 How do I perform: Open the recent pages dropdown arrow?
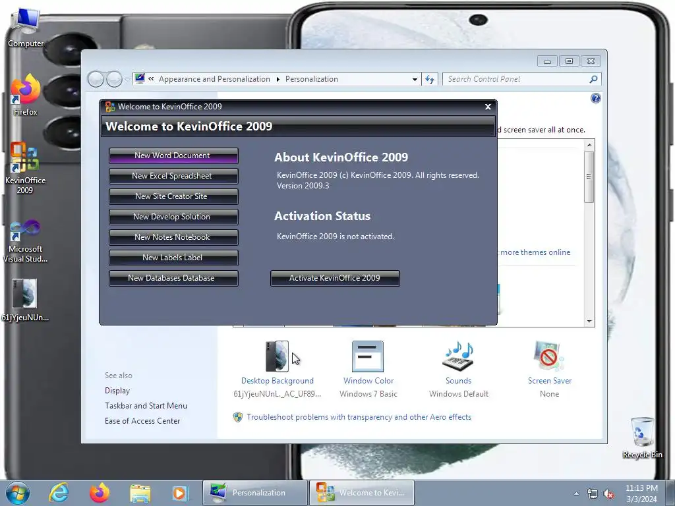tap(127, 80)
